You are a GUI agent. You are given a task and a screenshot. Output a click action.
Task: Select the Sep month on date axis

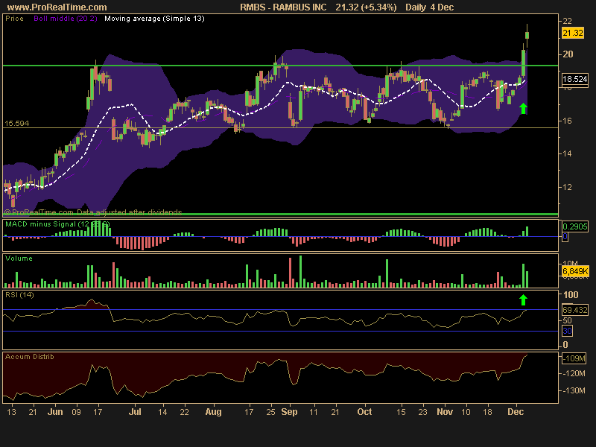click(x=289, y=412)
